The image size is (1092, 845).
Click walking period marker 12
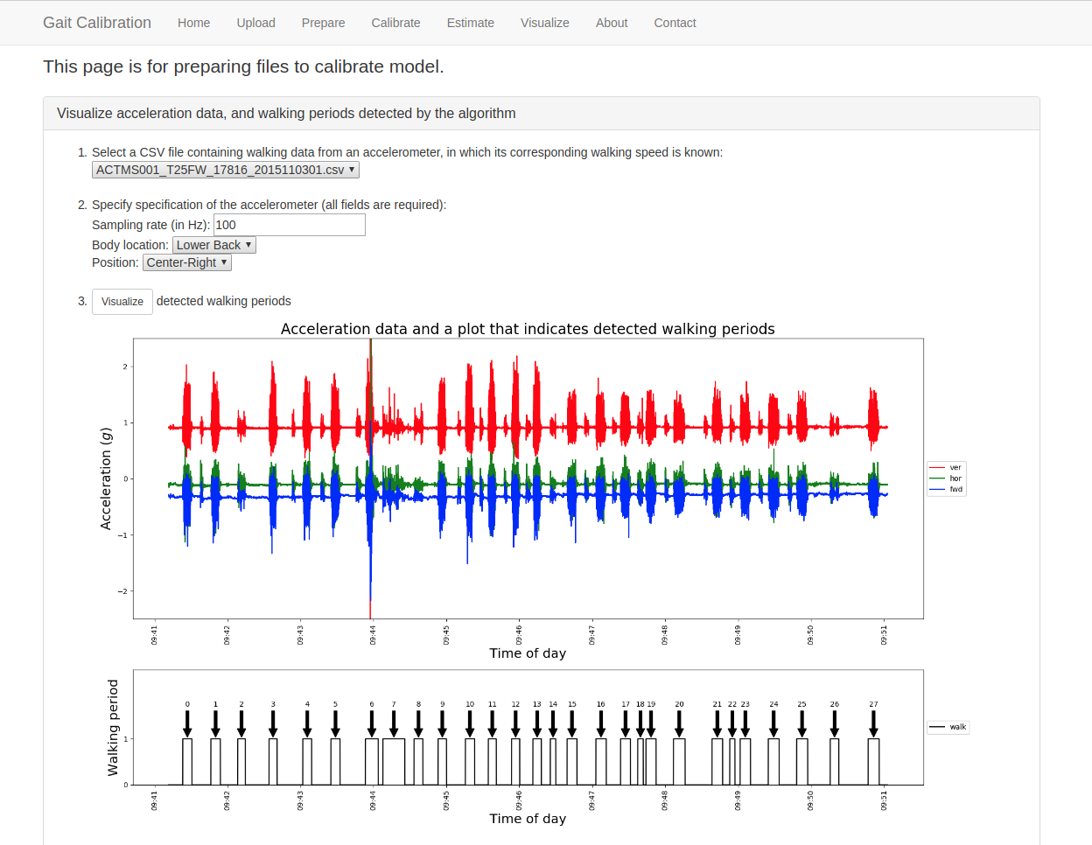point(515,720)
